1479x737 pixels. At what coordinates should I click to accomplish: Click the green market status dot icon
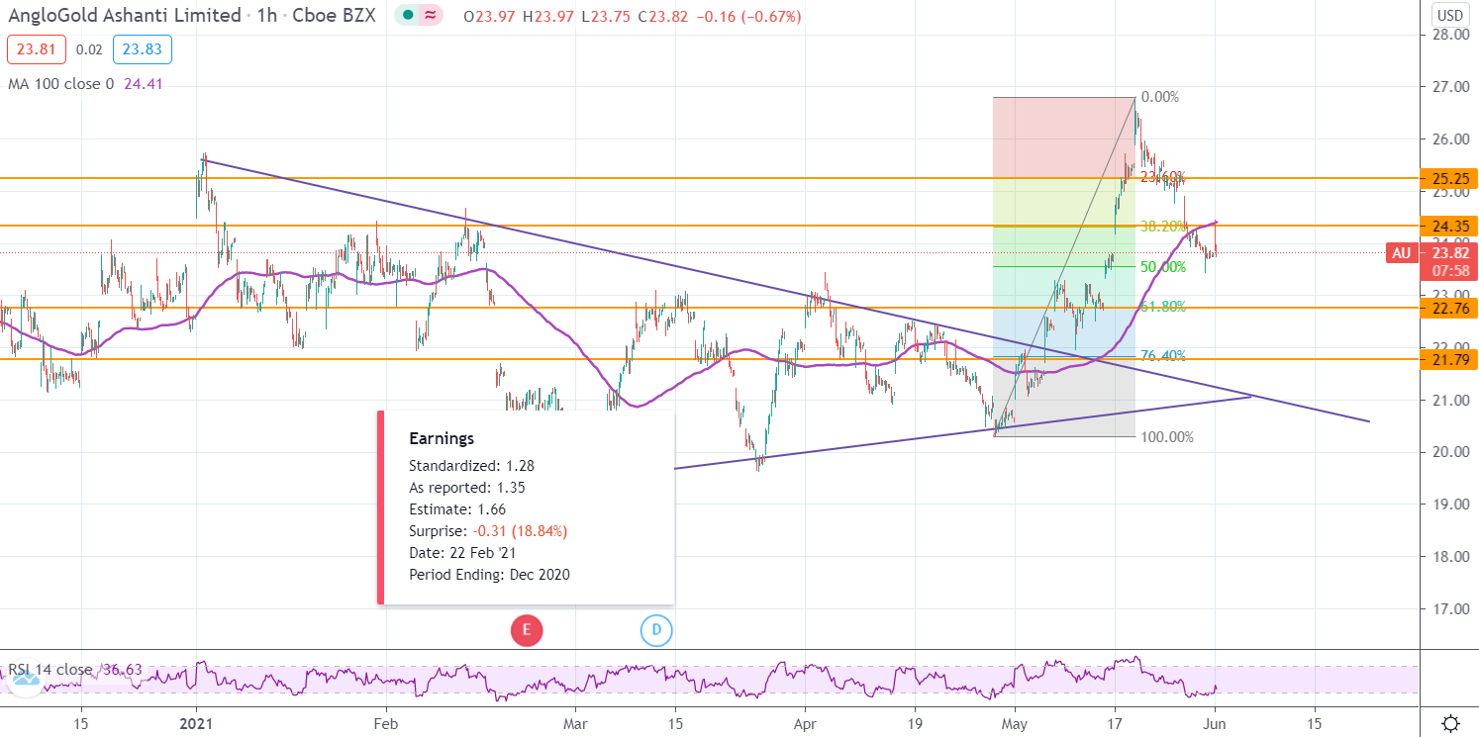[x=408, y=16]
